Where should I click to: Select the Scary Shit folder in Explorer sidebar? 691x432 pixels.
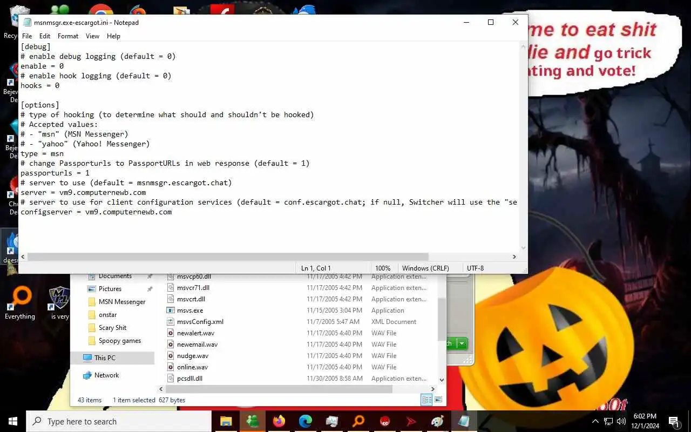pyautogui.click(x=112, y=328)
